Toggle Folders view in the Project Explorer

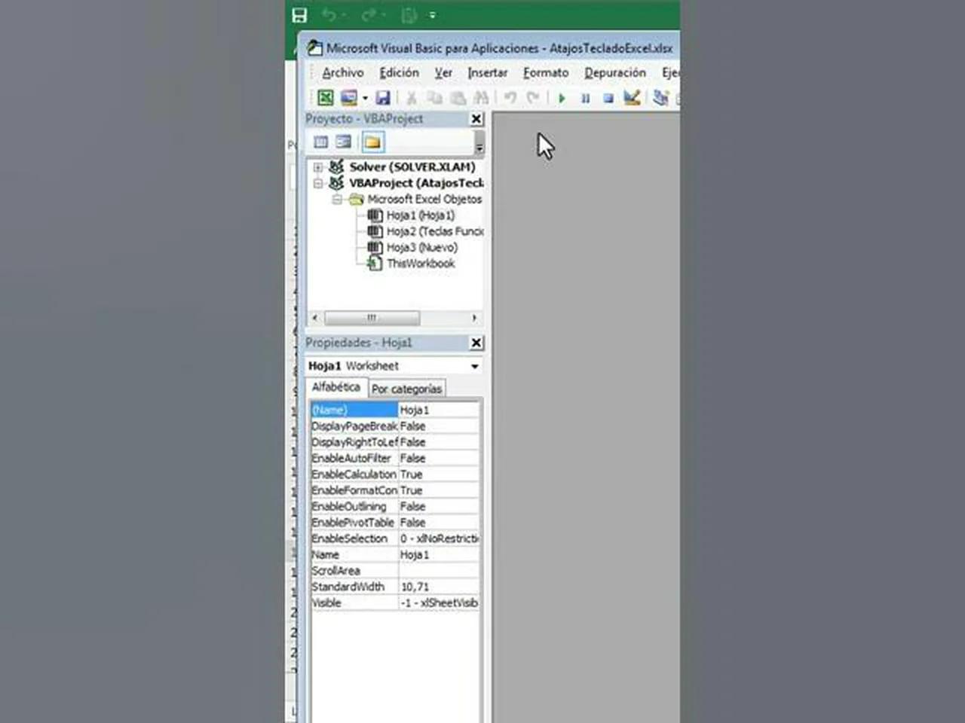point(372,142)
